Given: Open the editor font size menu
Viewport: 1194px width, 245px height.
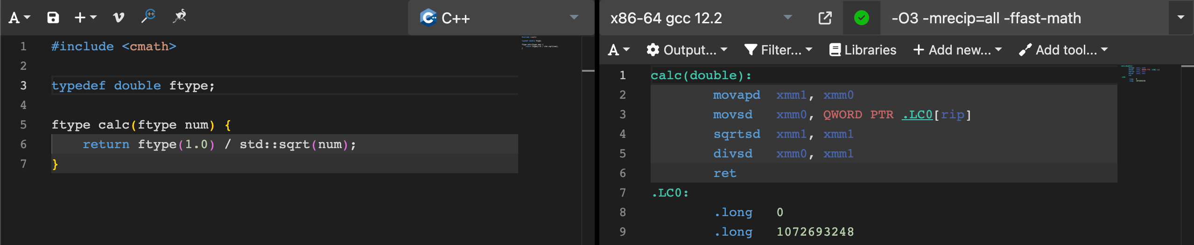Looking at the screenshot, I should (20, 18).
